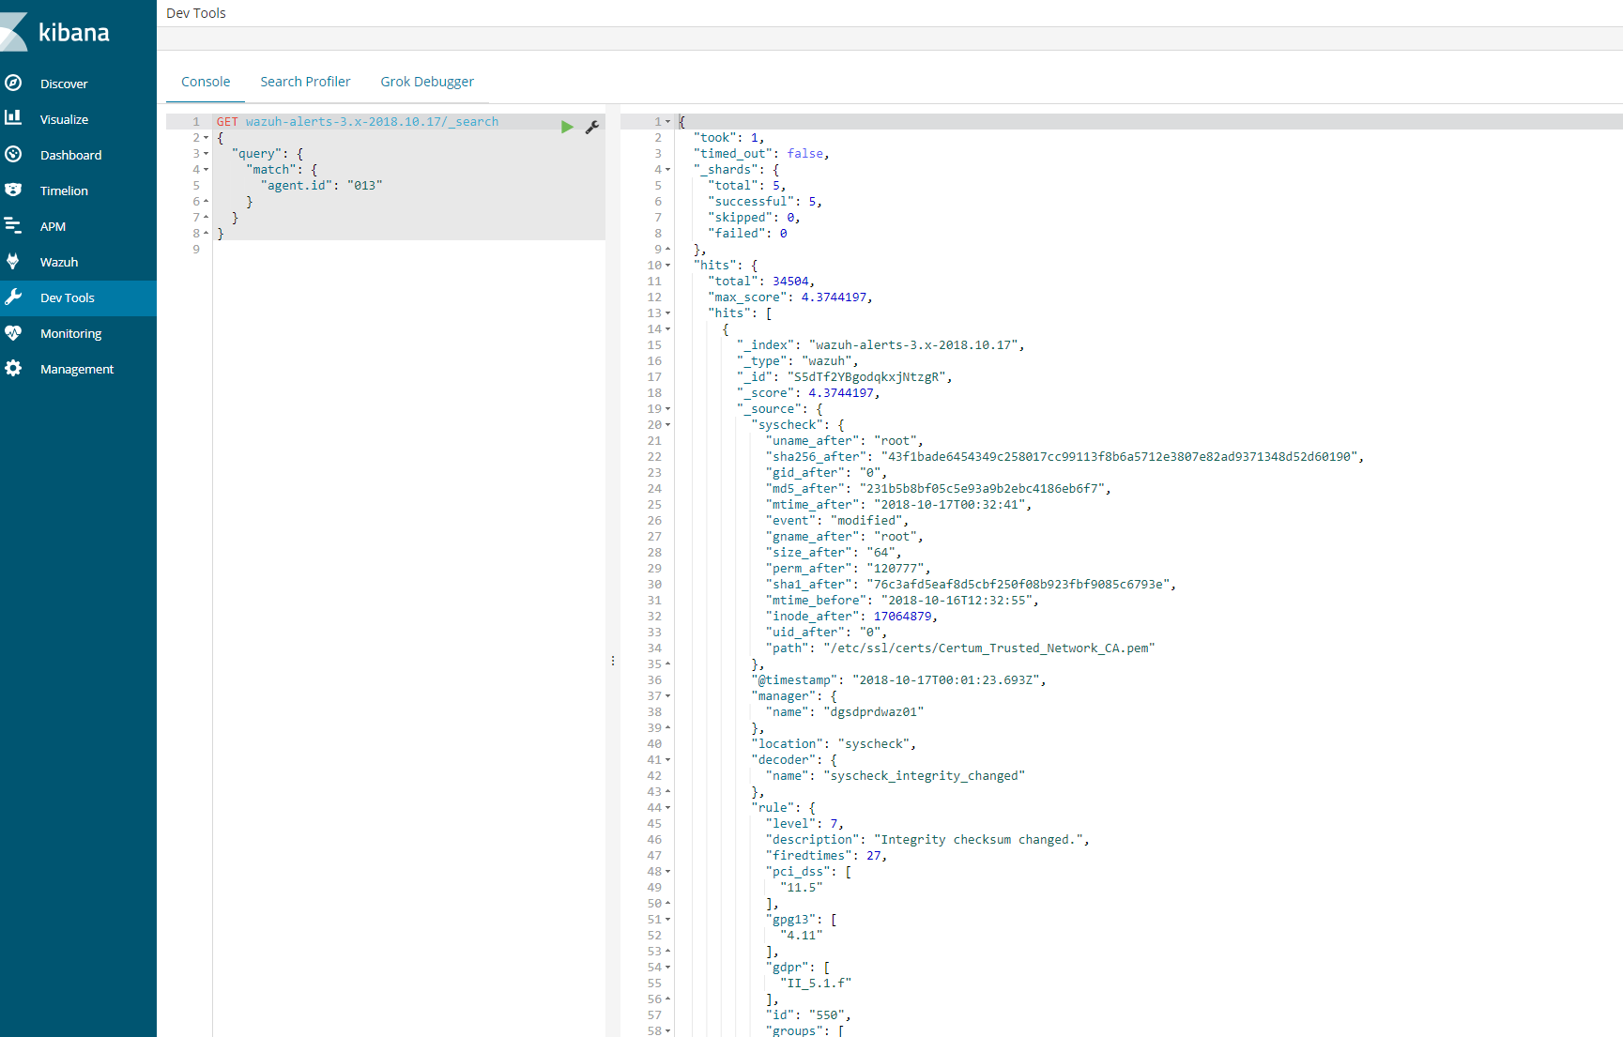Switch to the Search Profiler tab
This screenshot has width=1623, height=1037.
click(305, 82)
